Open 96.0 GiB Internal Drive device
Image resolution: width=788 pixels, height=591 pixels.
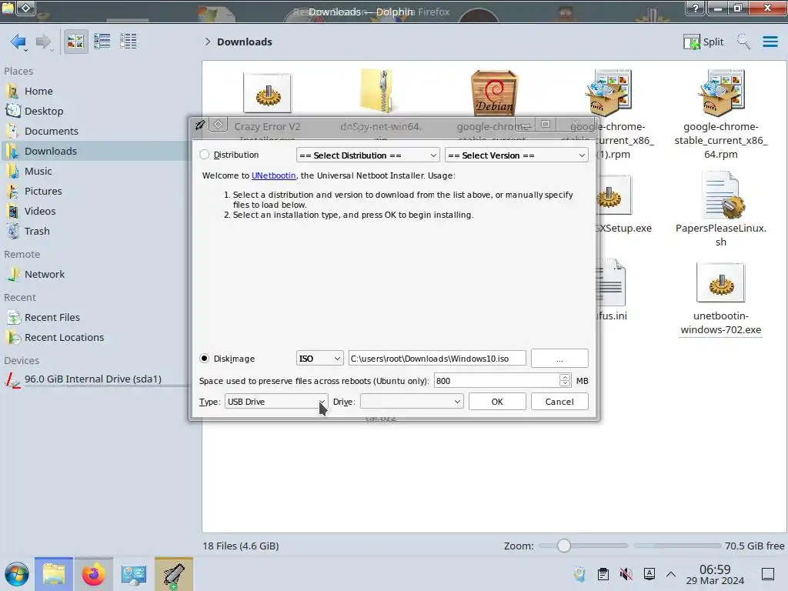pyautogui.click(x=93, y=379)
